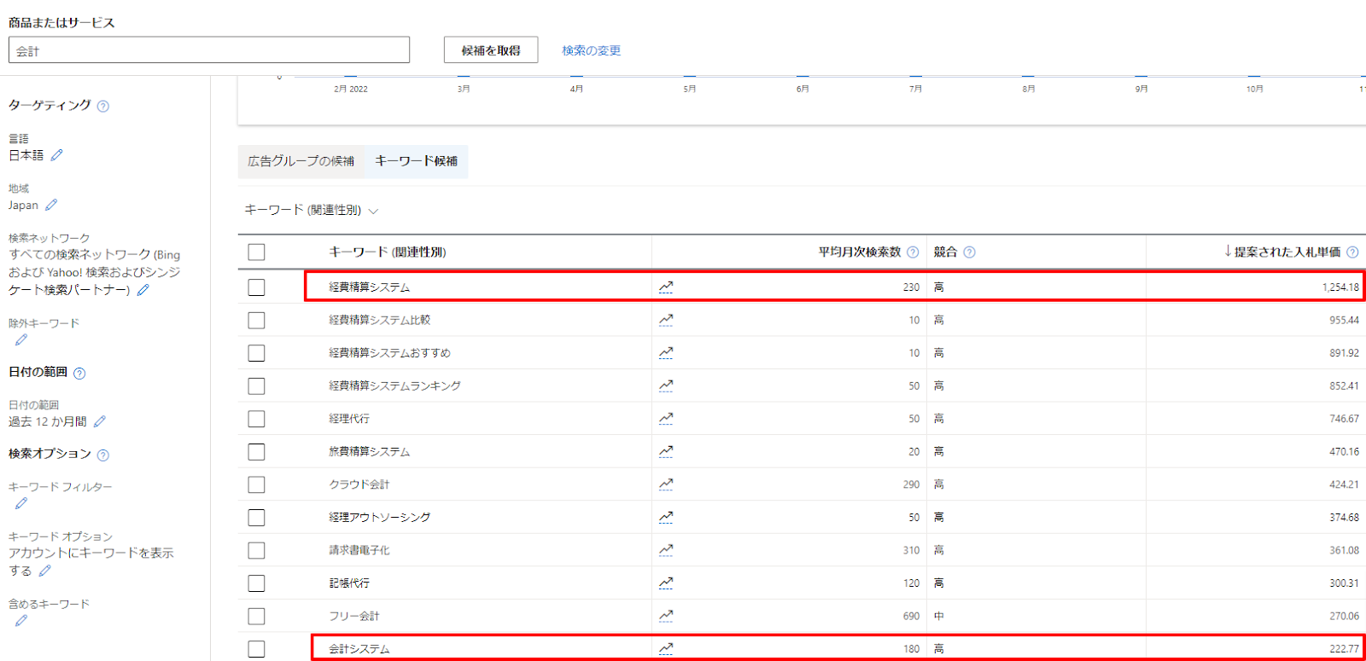Click pencil icon to edit 日本語 language
This screenshot has width=1366, height=661.
tap(57, 155)
